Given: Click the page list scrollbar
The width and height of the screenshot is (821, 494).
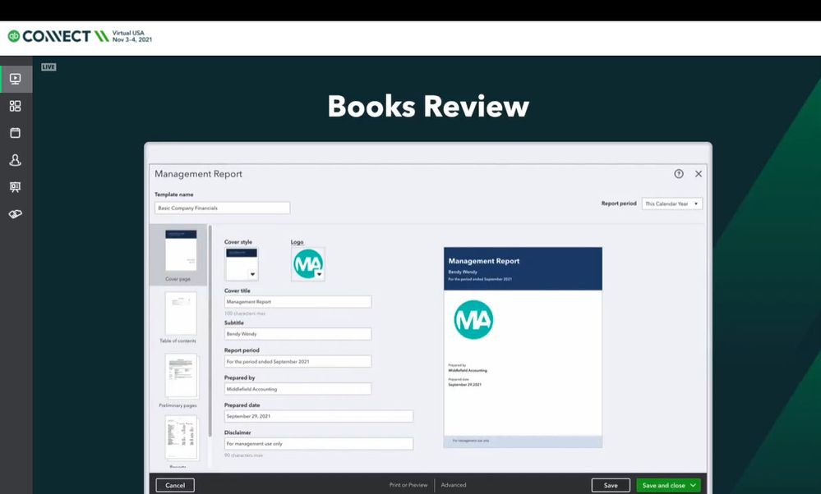Looking at the screenshot, I should click(210, 331).
